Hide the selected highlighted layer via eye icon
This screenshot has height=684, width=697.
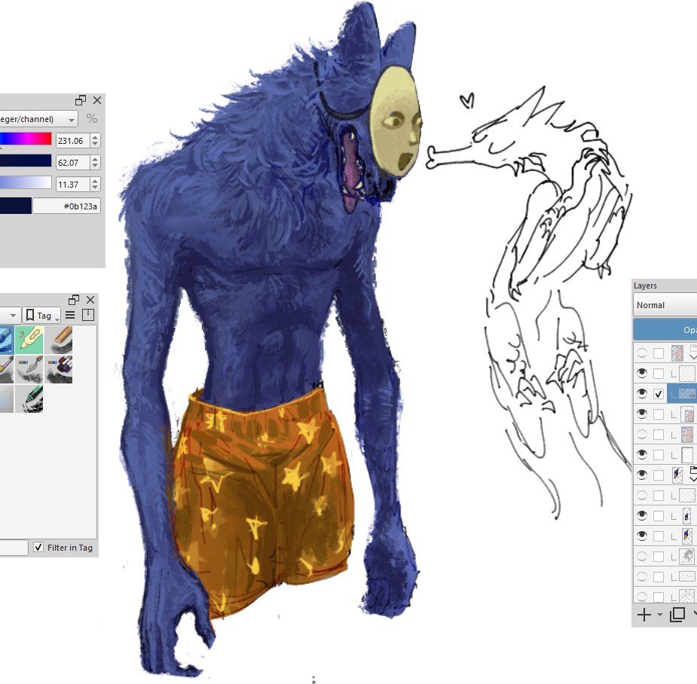click(x=642, y=393)
